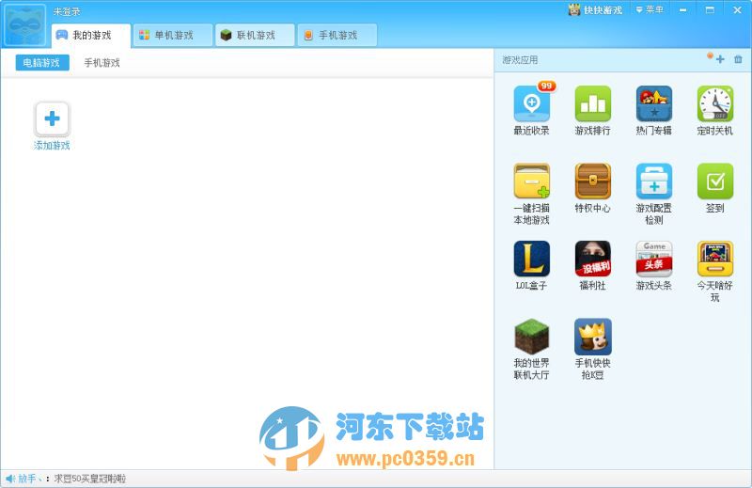Click the speaker announcement icon
The height and width of the screenshot is (488, 752).
9,479
